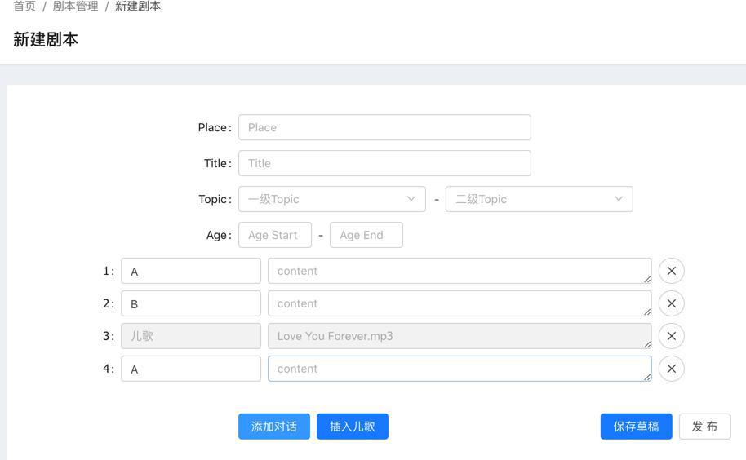The height and width of the screenshot is (460, 746).
Task: Go to 首页 in the breadcrumb
Action: [x=24, y=7]
